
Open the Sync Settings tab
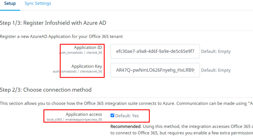click(x=38, y=3)
